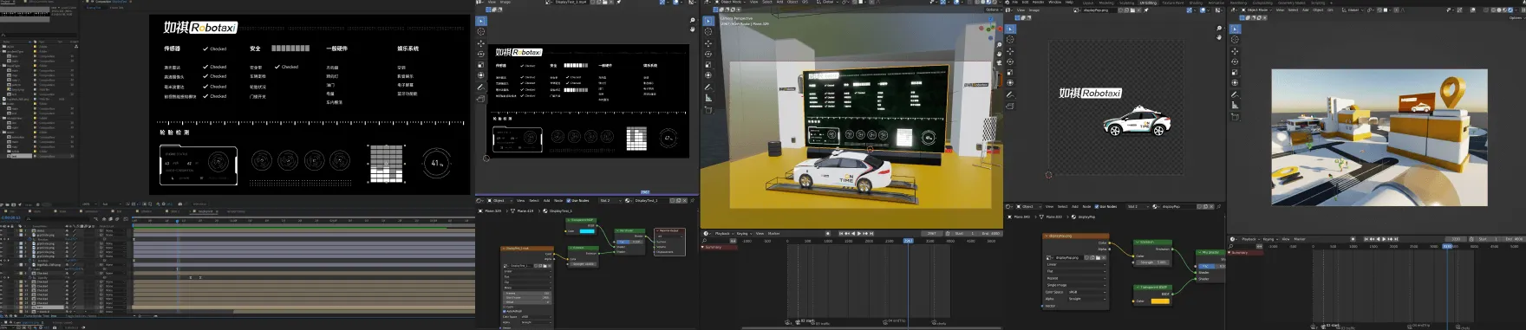
Task: Switch to the Shading workspace tab
Action: pos(1196,3)
